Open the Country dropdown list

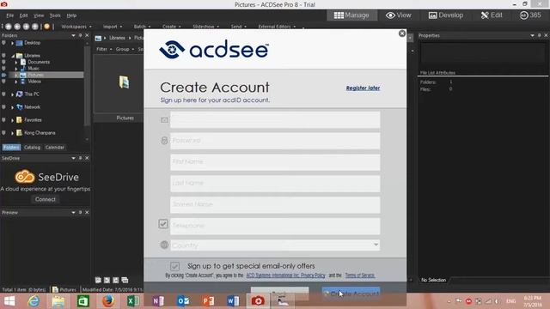(376, 245)
